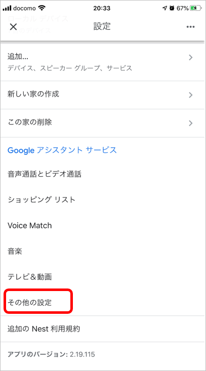This screenshot has height=371, width=206.
Task: Tap the location arrow in status bar
Action: (164, 8)
